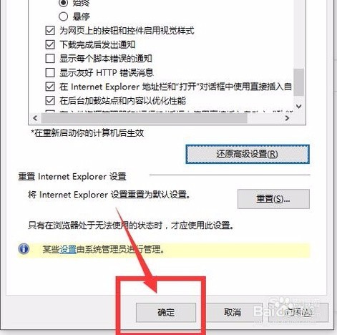The height and width of the screenshot is (335, 337).
Task: Select the 始终 radio button
Action: 64,3
